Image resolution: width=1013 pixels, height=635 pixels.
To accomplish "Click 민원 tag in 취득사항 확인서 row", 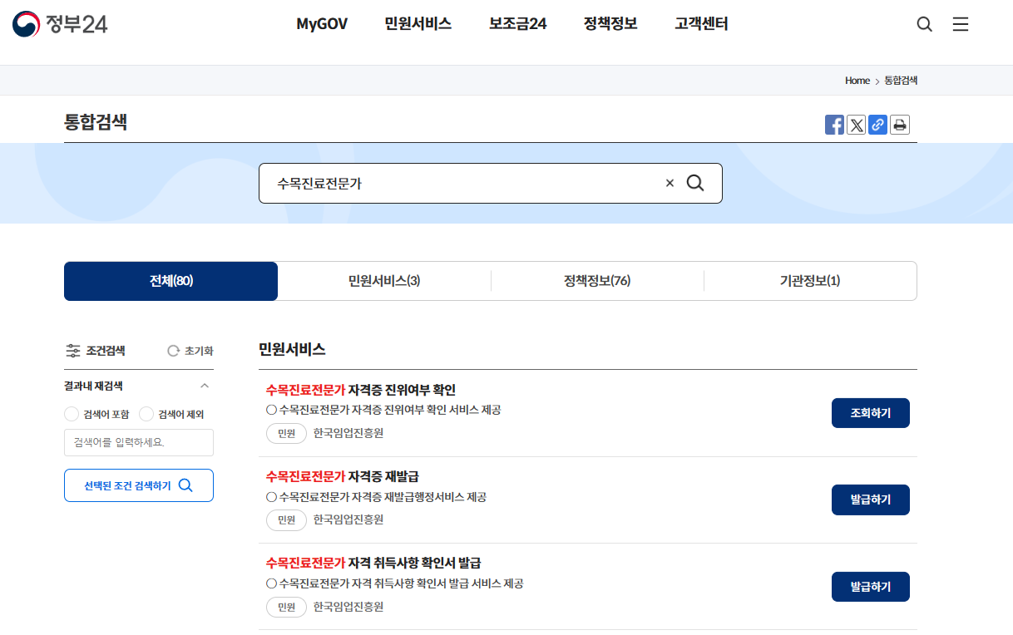I will [x=286, y=607].
